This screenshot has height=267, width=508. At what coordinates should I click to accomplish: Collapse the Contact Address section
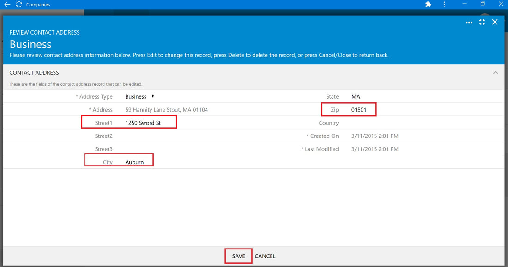496,73
